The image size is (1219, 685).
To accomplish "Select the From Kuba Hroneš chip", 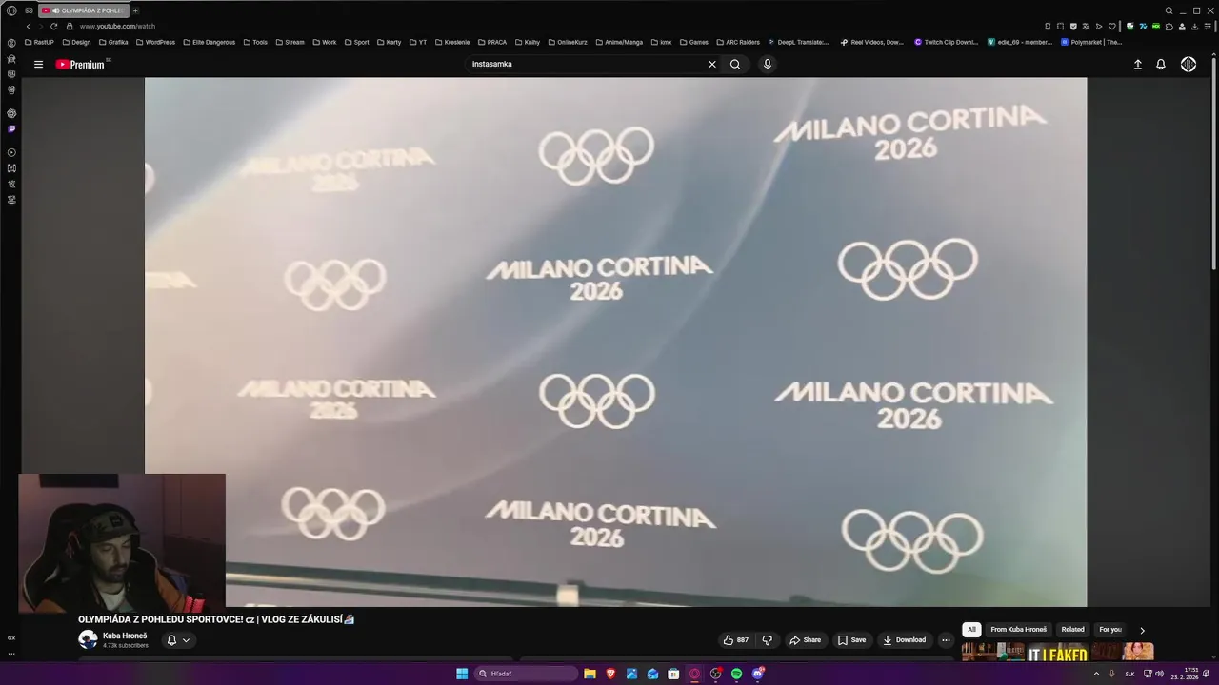I will 1018,630.
